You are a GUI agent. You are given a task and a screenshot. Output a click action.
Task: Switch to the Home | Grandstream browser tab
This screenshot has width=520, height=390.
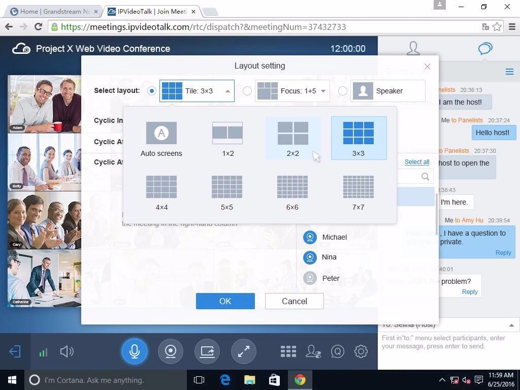(54, 12)
